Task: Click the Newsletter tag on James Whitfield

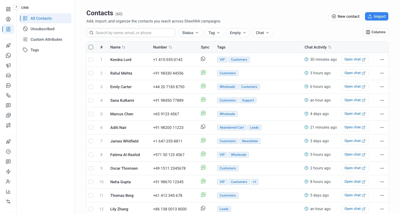Action: coord(250,141)
